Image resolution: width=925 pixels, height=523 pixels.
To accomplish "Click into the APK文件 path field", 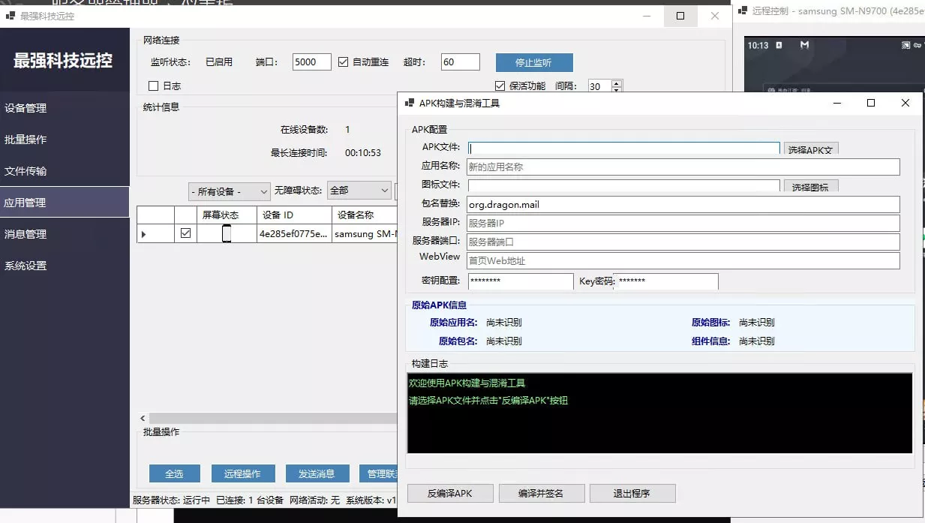I will coord(624,148).
